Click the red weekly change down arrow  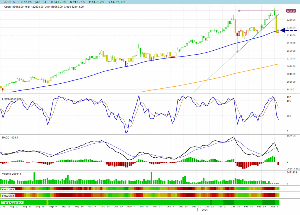click(75, 2)
